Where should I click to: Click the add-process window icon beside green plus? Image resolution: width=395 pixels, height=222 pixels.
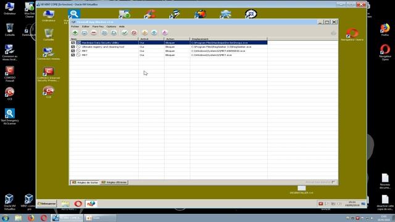[x=85, y=33]
